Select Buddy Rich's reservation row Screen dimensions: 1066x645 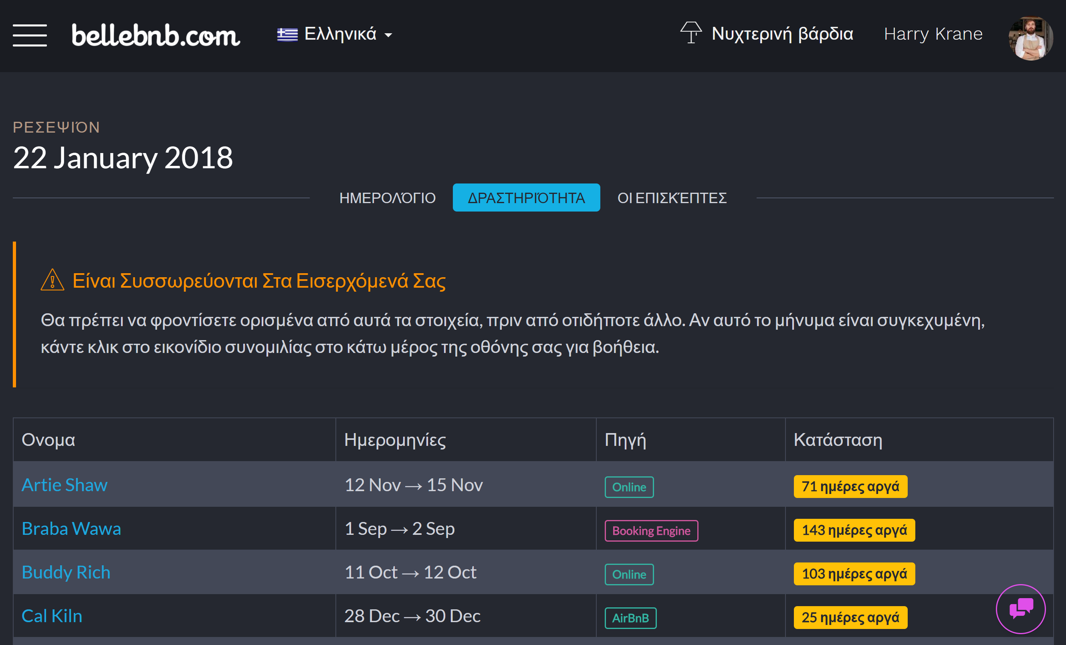[x=533, y=572]
